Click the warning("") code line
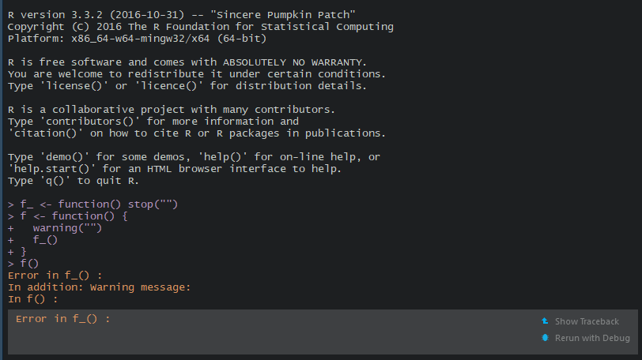The image size is (642, 360). (x=67, y=228)
